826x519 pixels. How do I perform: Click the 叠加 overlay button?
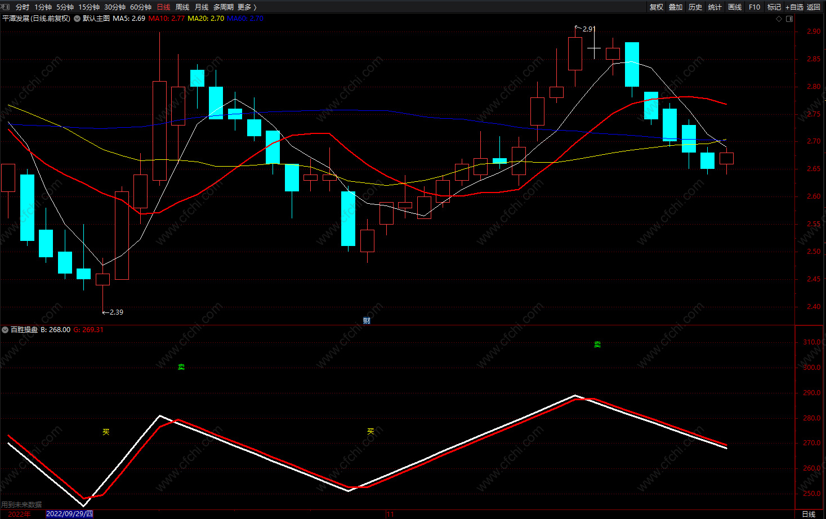[676, 7]
